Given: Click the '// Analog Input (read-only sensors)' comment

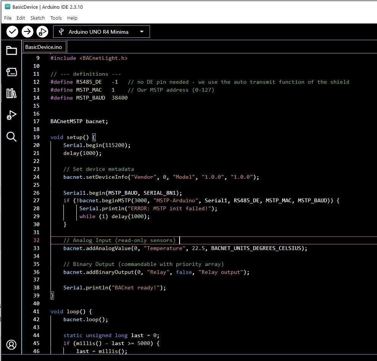Looking at the screenshot, I should point(120,240).
